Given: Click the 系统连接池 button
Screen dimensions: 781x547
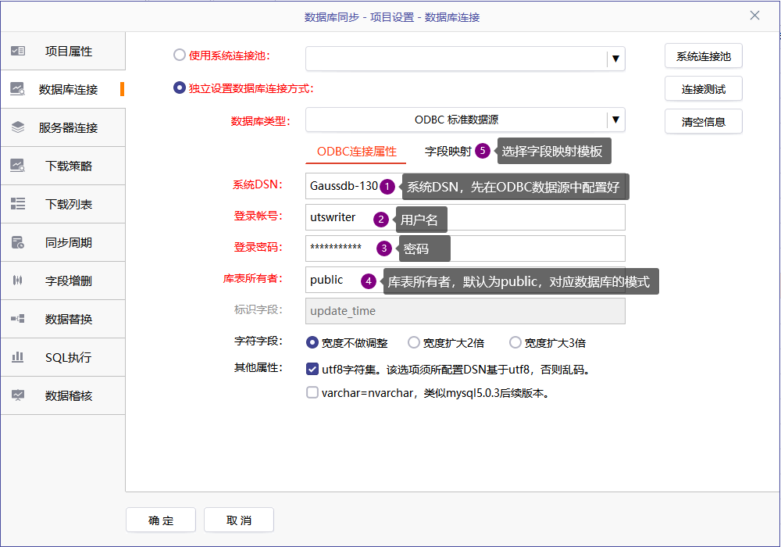Looking at the screenshot, I should [704, 56].
